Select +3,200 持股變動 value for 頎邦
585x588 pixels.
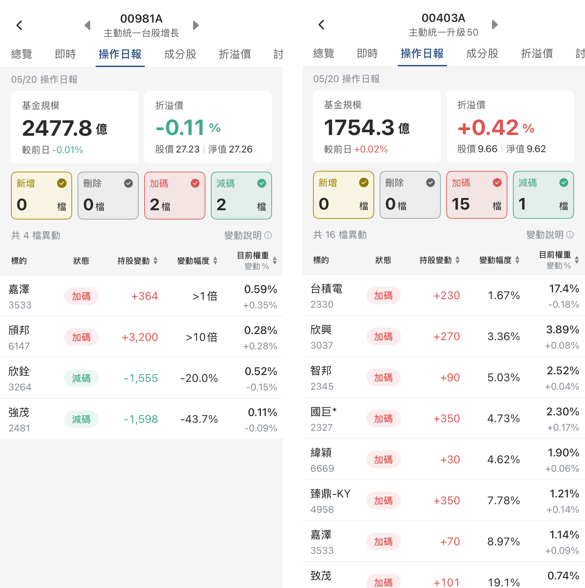[140, 337]
